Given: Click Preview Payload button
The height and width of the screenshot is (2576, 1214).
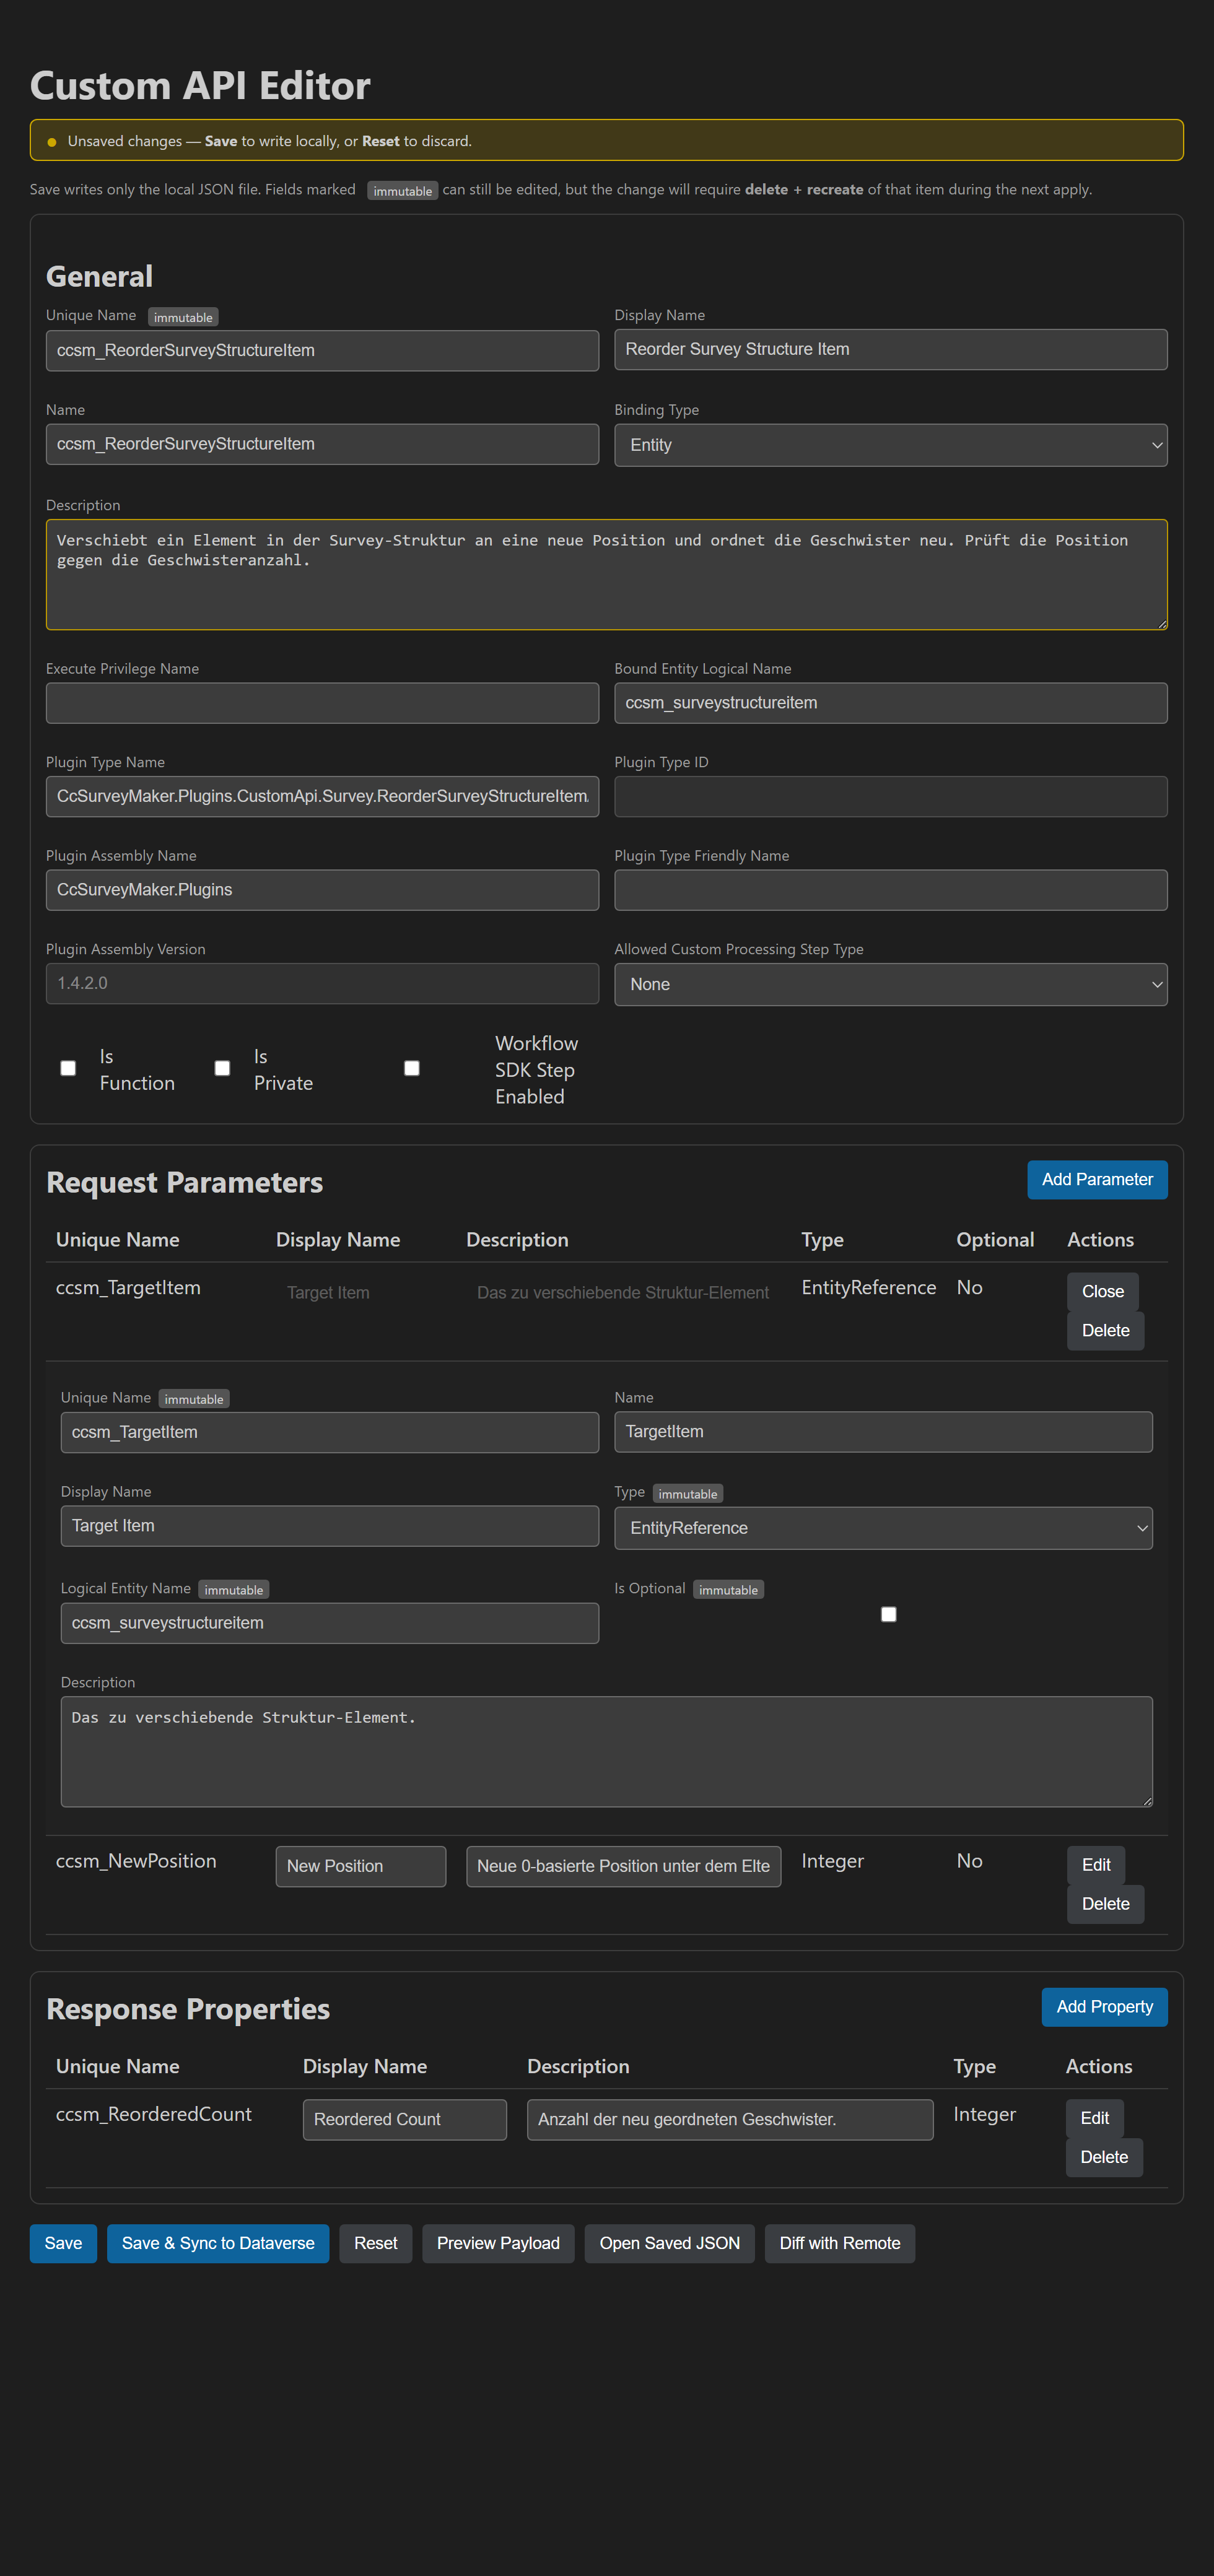Looking at the screenshot, I should (x=498, y=2243).
